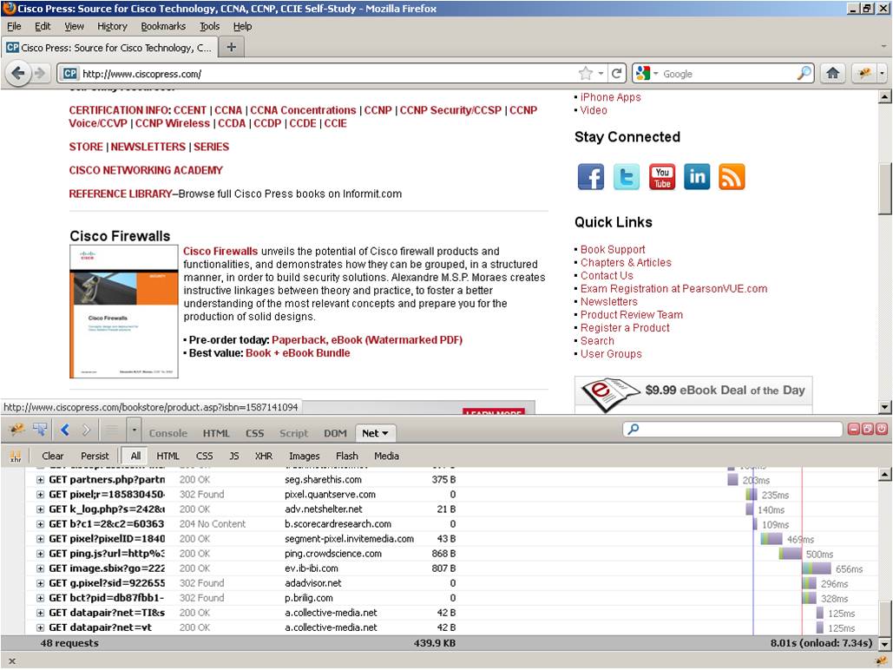This screenshot has height=670, width=893.
Task: Open Net panel dropdown arrow
Action: (385, 434)
